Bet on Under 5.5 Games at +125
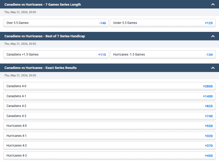 (163, 23)
